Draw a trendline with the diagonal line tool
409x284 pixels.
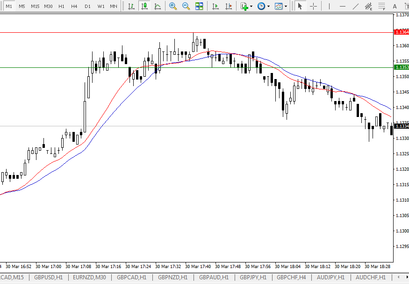point(356,6)
